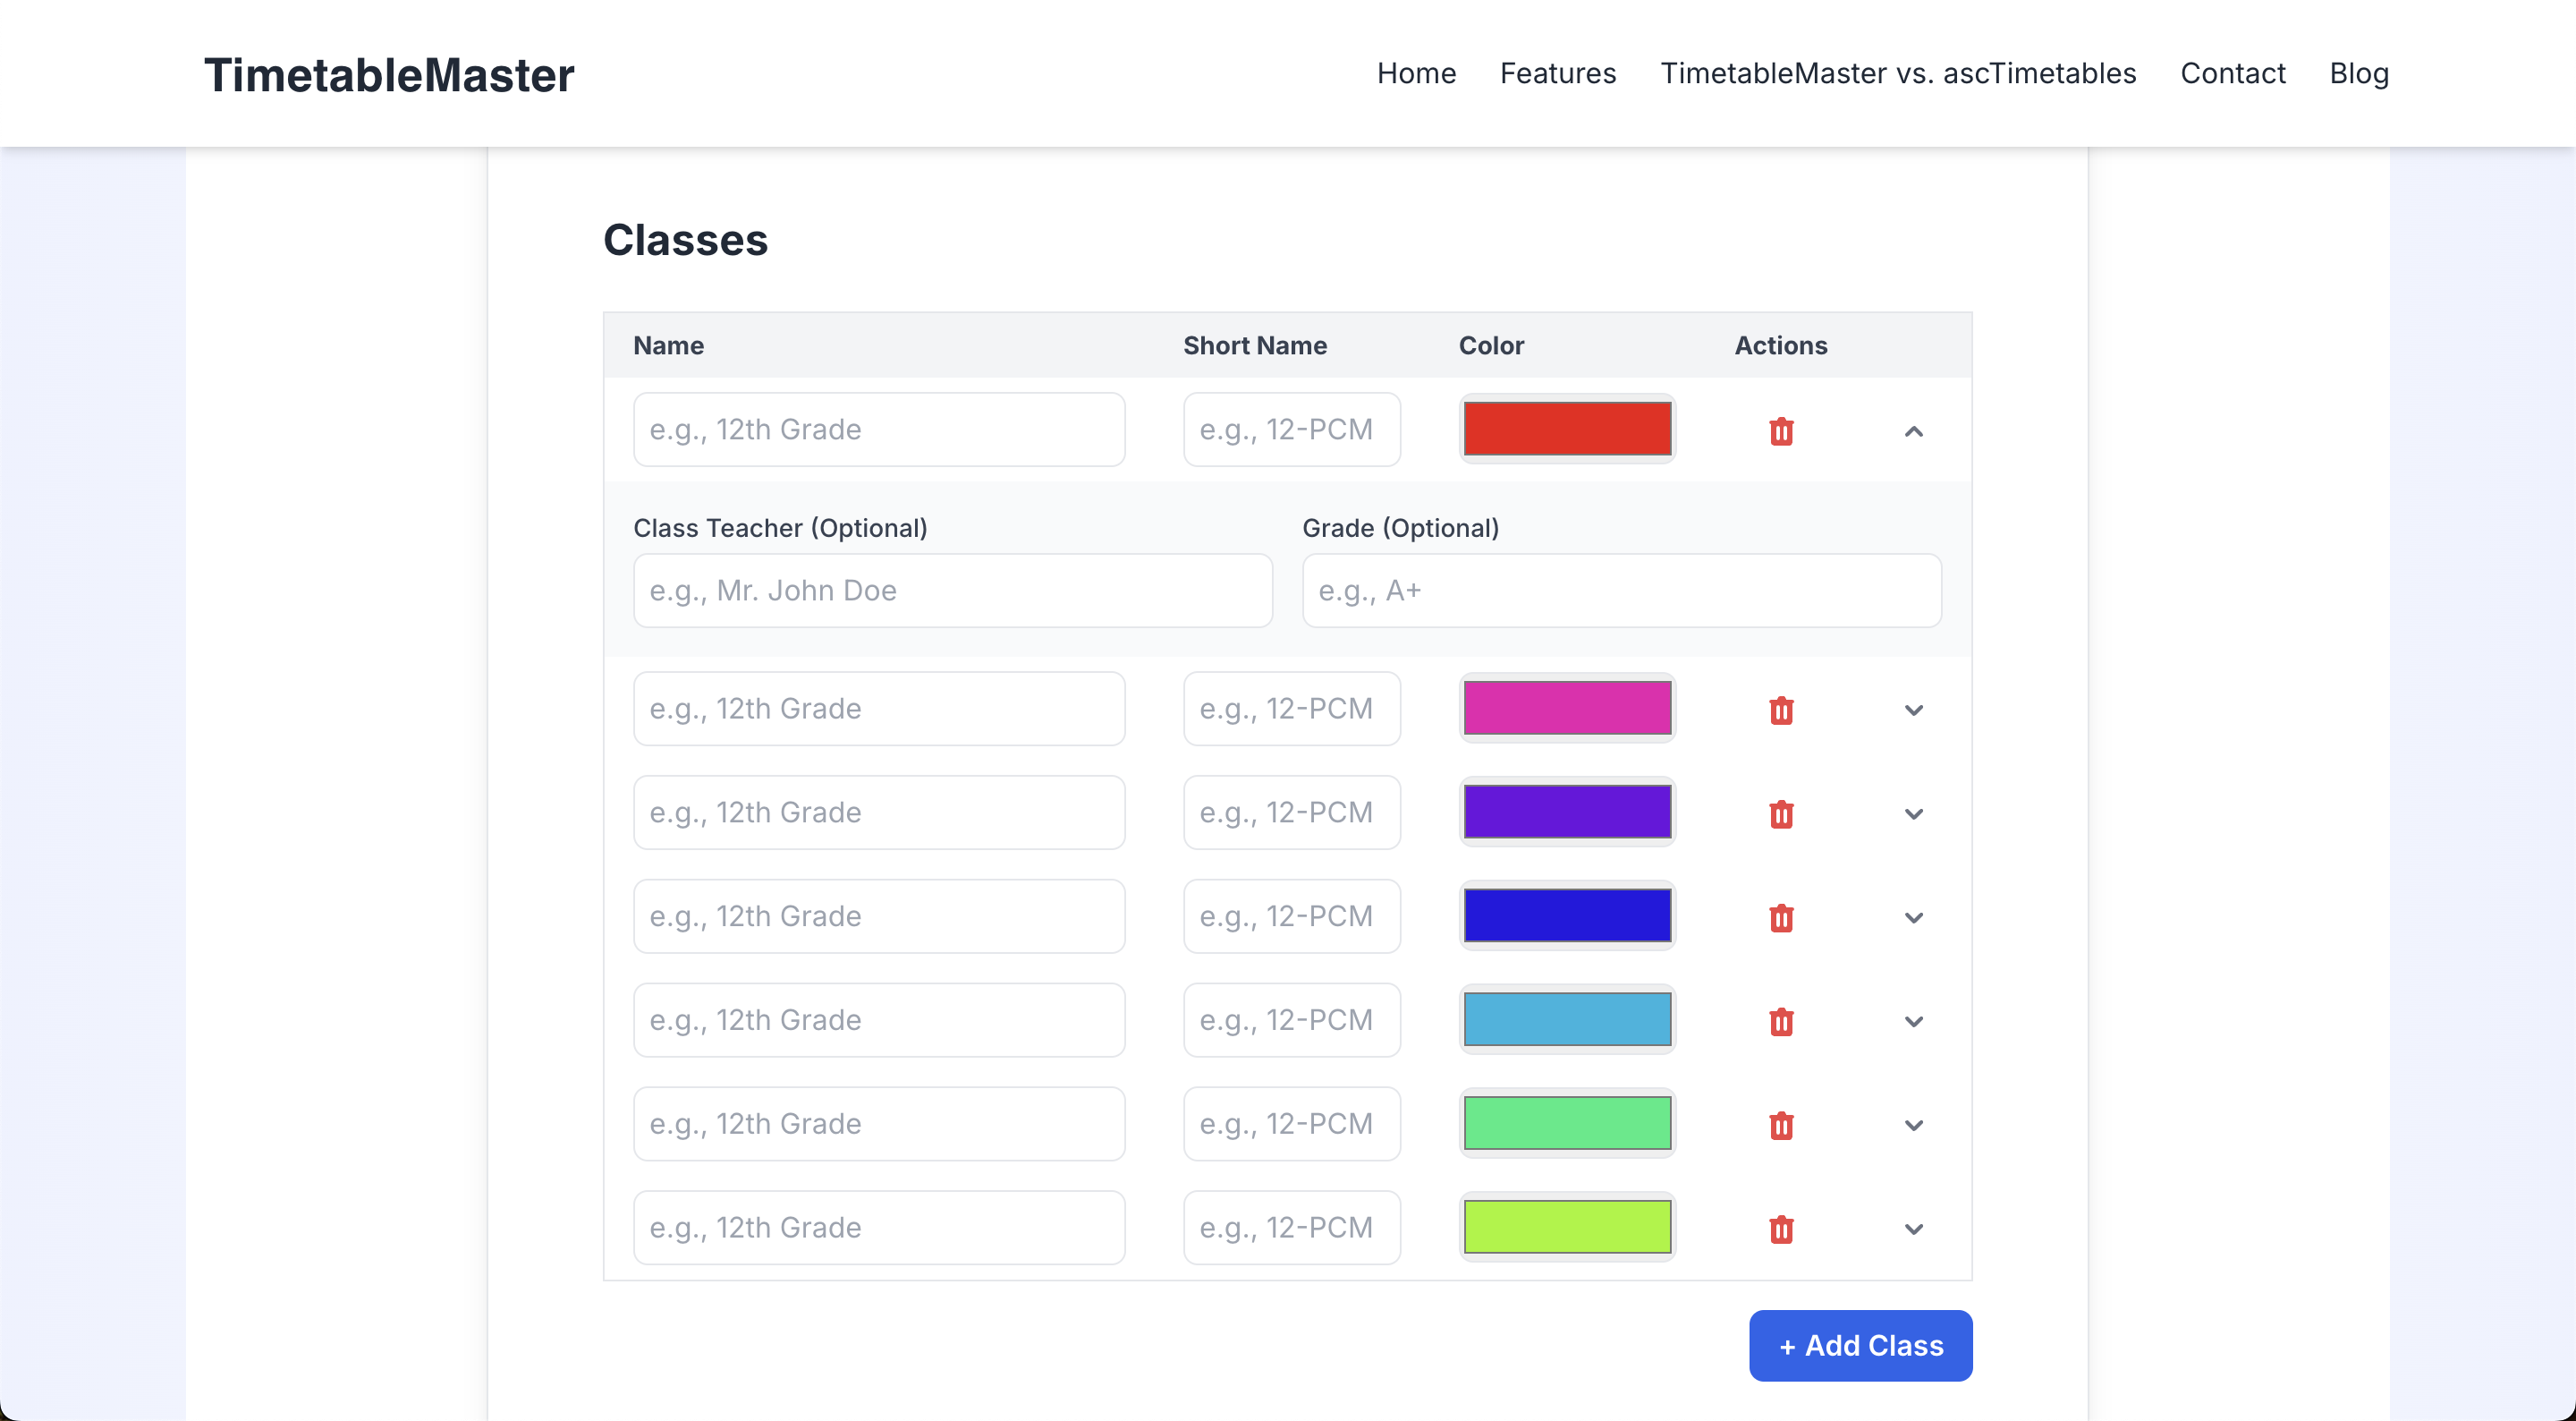Image resolution: width=2576 pixels, height=1421 pixels.
Task: Open the red color picker swatch
Action: point(1567,430)
